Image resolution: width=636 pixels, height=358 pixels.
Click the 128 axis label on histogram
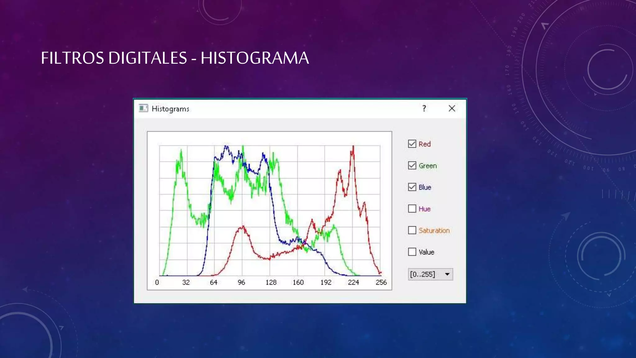point(271,282)
